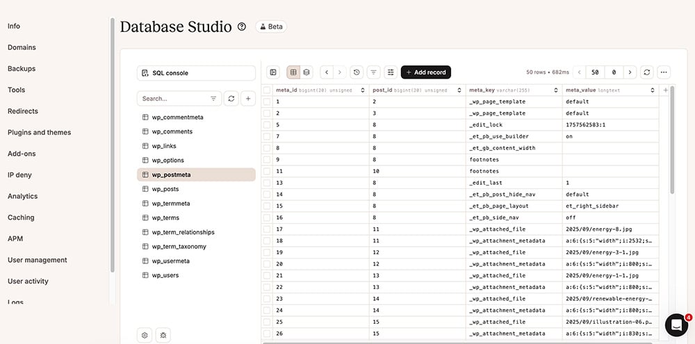Check the row with meta_id 17
695x344 pixels.
(267, 229)
